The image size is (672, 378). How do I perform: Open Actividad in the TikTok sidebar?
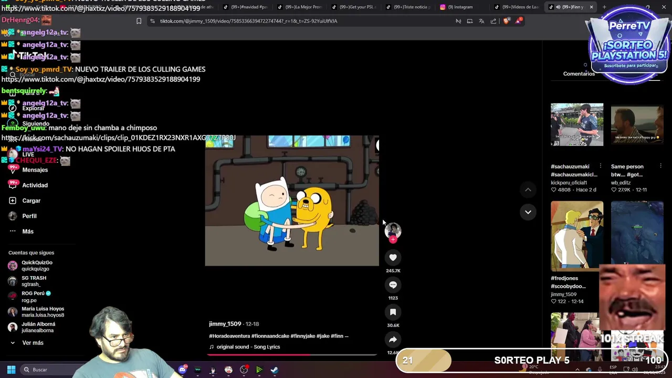click(35, 185)
